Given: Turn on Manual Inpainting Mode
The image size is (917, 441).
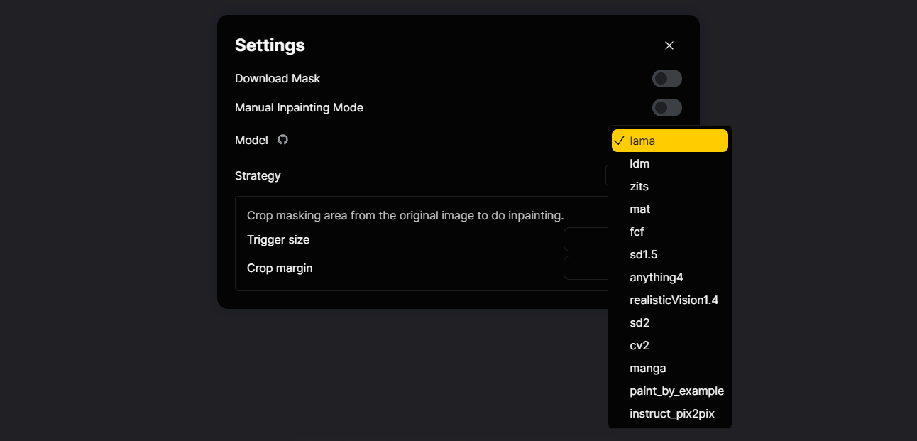Looking at the screenshot, I should [x=666, y=108].
